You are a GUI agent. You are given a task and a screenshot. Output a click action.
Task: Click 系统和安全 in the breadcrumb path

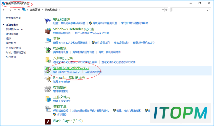(x=51, y=10)
